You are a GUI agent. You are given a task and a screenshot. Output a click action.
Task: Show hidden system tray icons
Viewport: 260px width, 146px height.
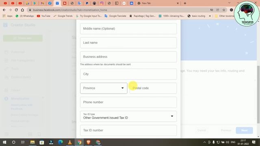(x=204, y=142)
